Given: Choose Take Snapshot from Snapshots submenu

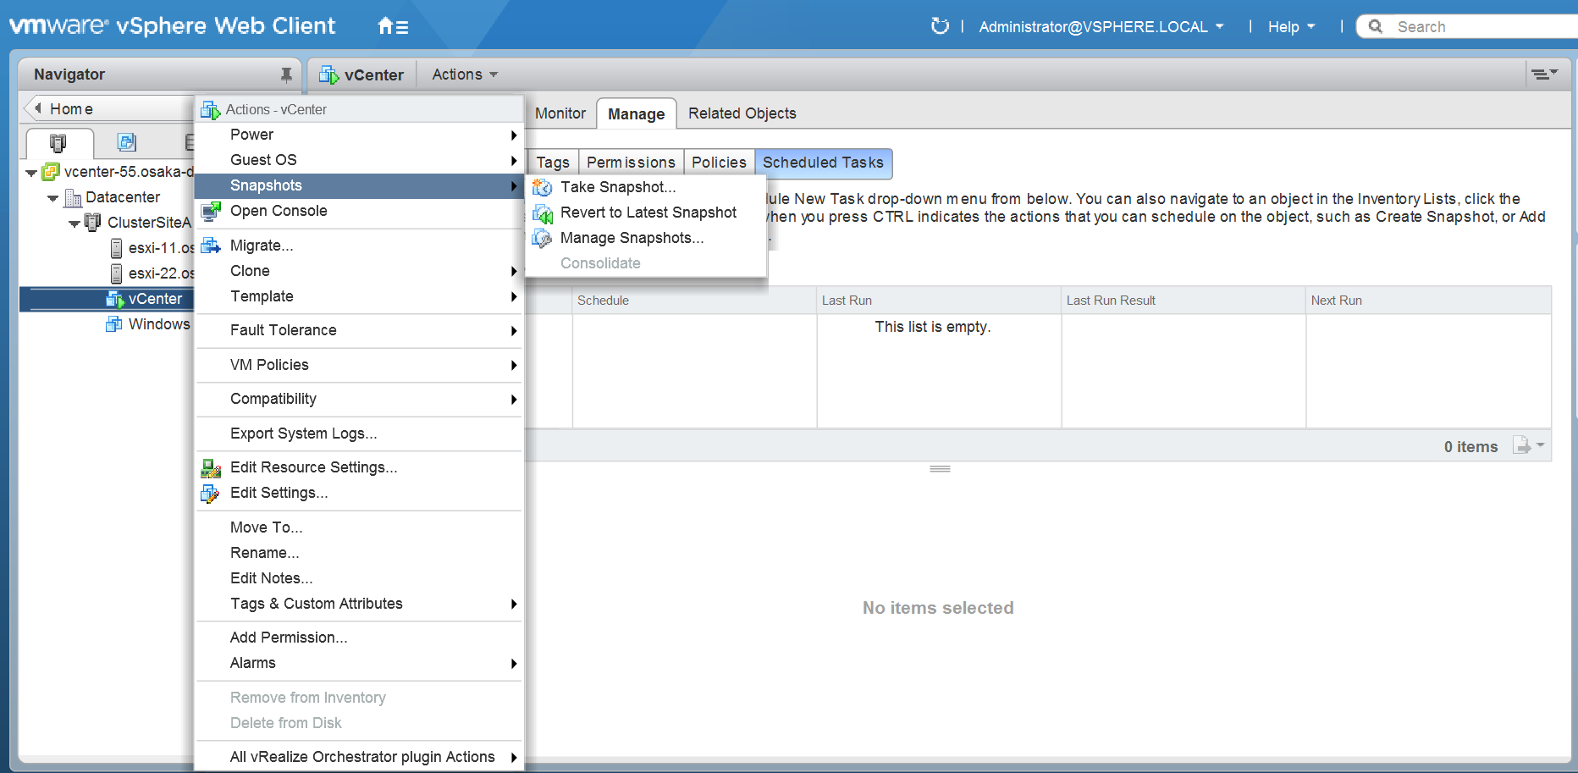Looking at the screenshot, I should point(618,187).
